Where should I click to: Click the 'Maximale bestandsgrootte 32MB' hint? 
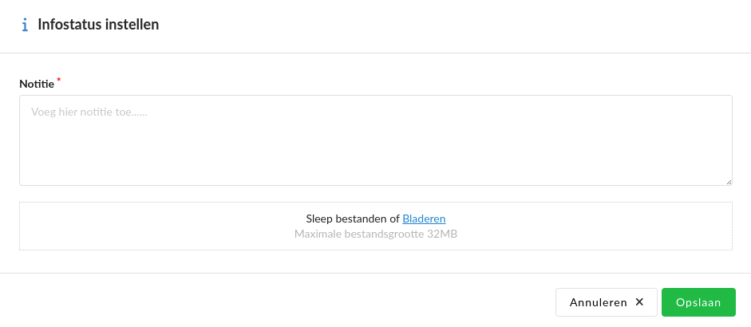[x=375, y=234]
